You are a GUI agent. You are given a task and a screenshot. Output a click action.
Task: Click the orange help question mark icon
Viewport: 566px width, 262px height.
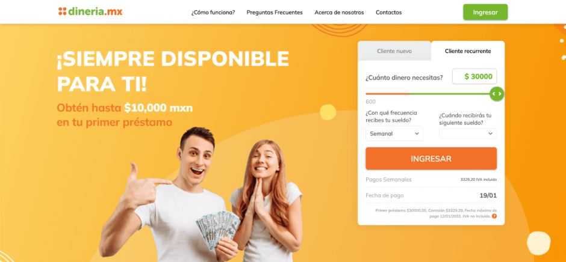coord(494,216)
